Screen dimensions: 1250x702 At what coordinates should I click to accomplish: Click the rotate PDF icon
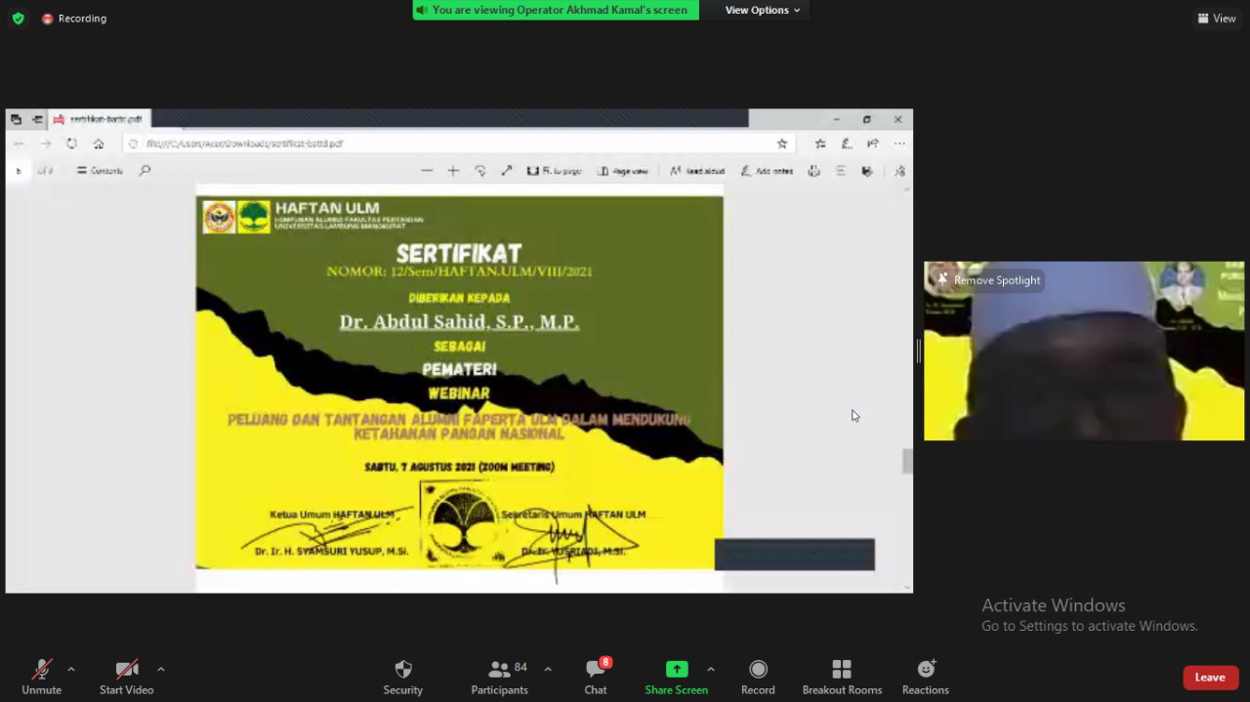pyautogui.click(x=480, y=171)
